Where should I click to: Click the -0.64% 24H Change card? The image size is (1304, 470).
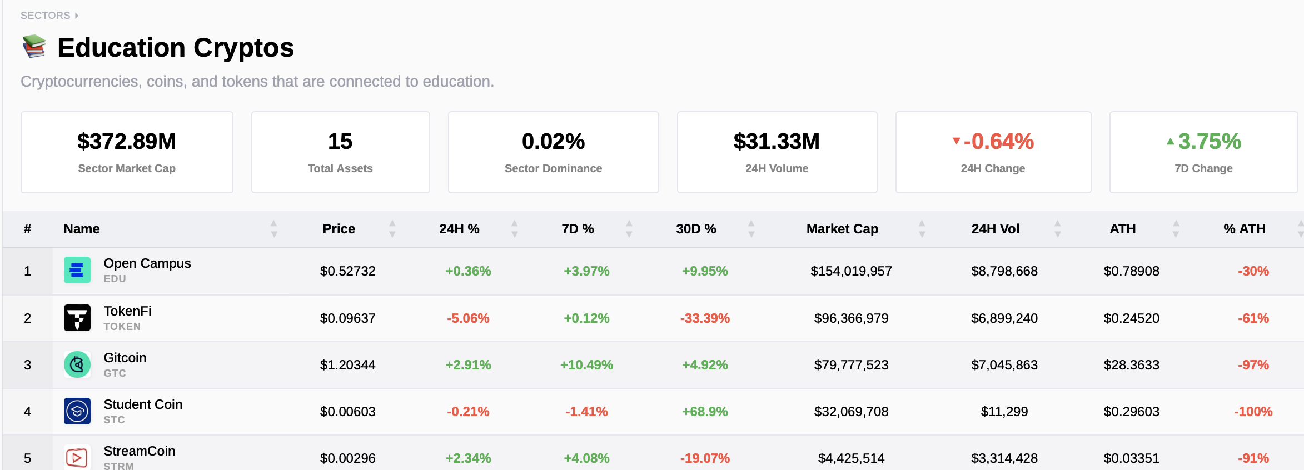click(x=993, y=152)
